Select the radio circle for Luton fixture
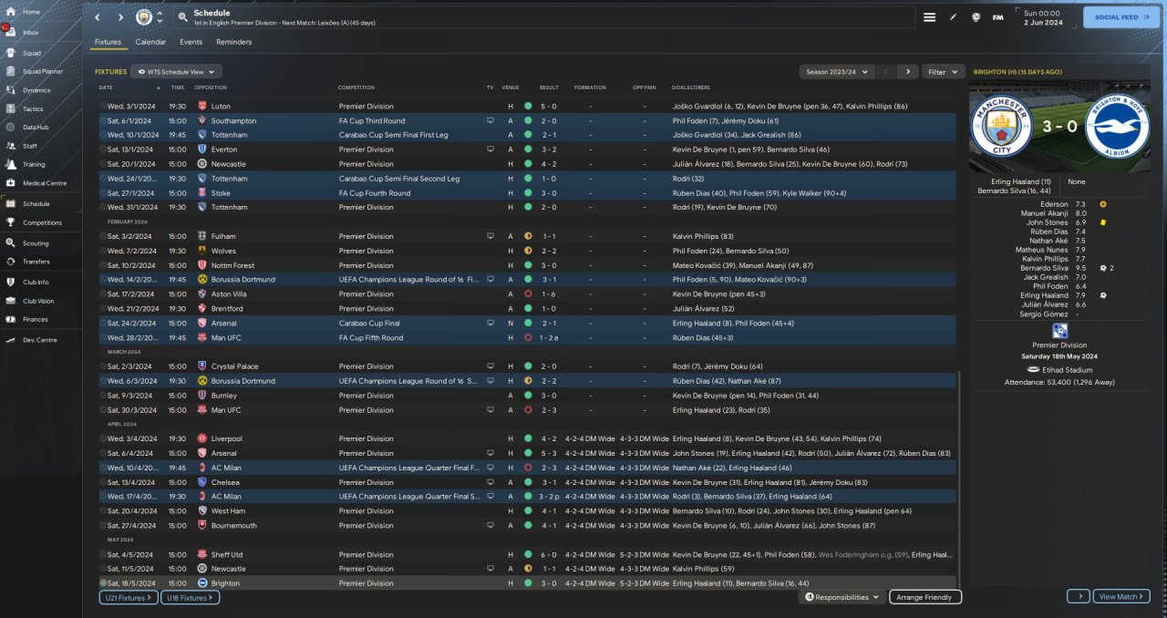 click(x=103, y=107)
